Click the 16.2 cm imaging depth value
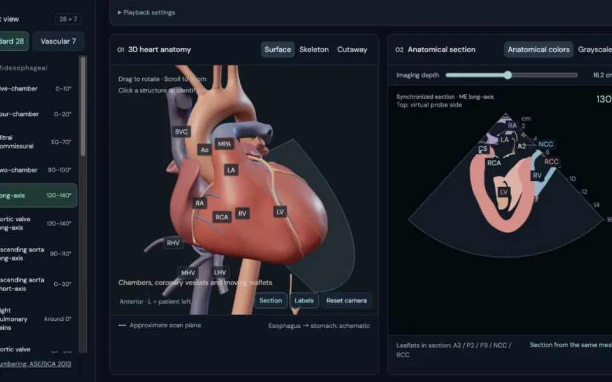The height and width of the screenshot is (382, 612). [x=602, y=75]
